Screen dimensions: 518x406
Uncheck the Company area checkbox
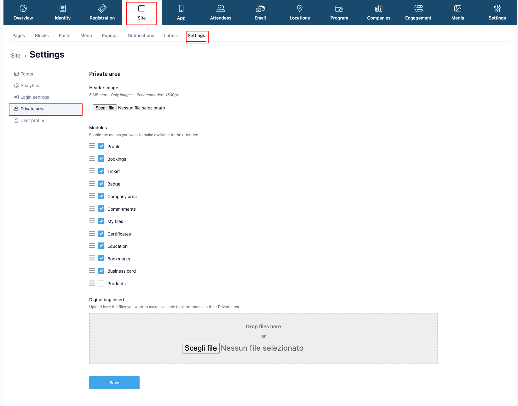click(x=101, y=196)
